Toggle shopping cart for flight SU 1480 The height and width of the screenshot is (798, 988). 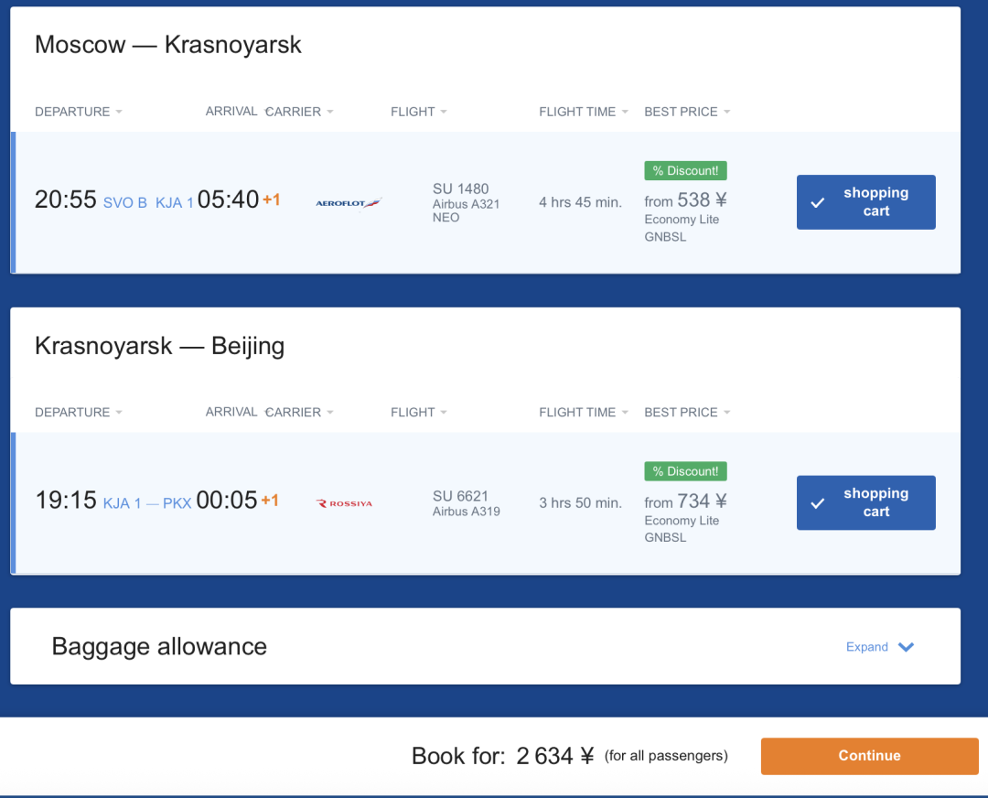(865, 202)
